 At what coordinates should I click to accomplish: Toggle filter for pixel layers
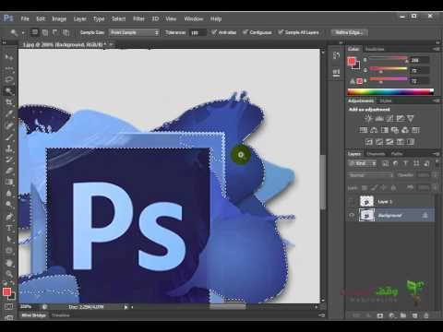(385, 163)
